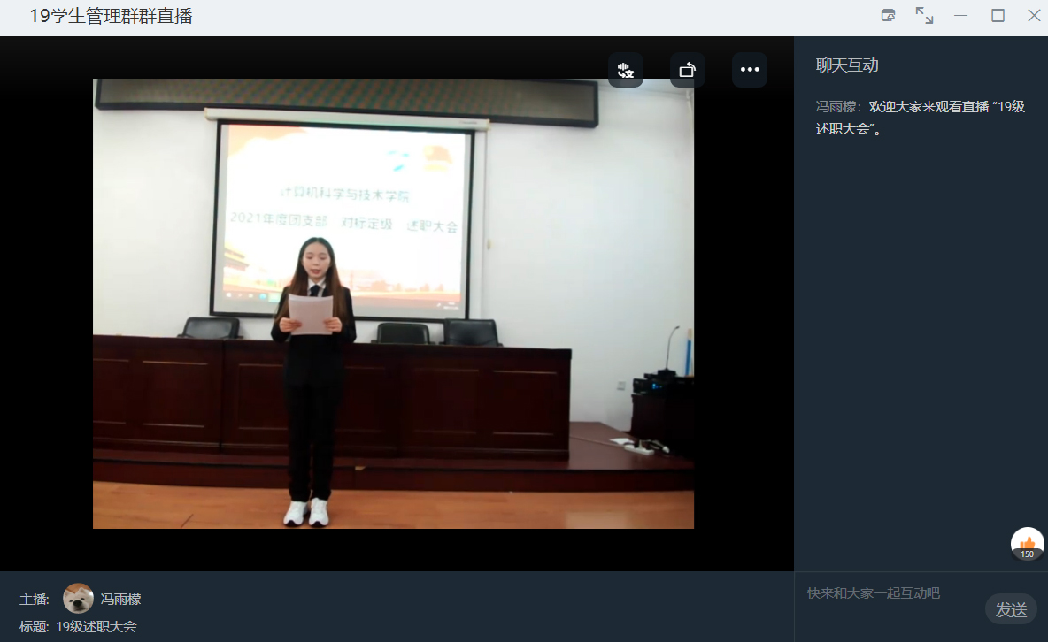Viewport: 1048px width, 642px height.
Task: Click the thumbs-up like button
Action: [x=1027, y=541]
